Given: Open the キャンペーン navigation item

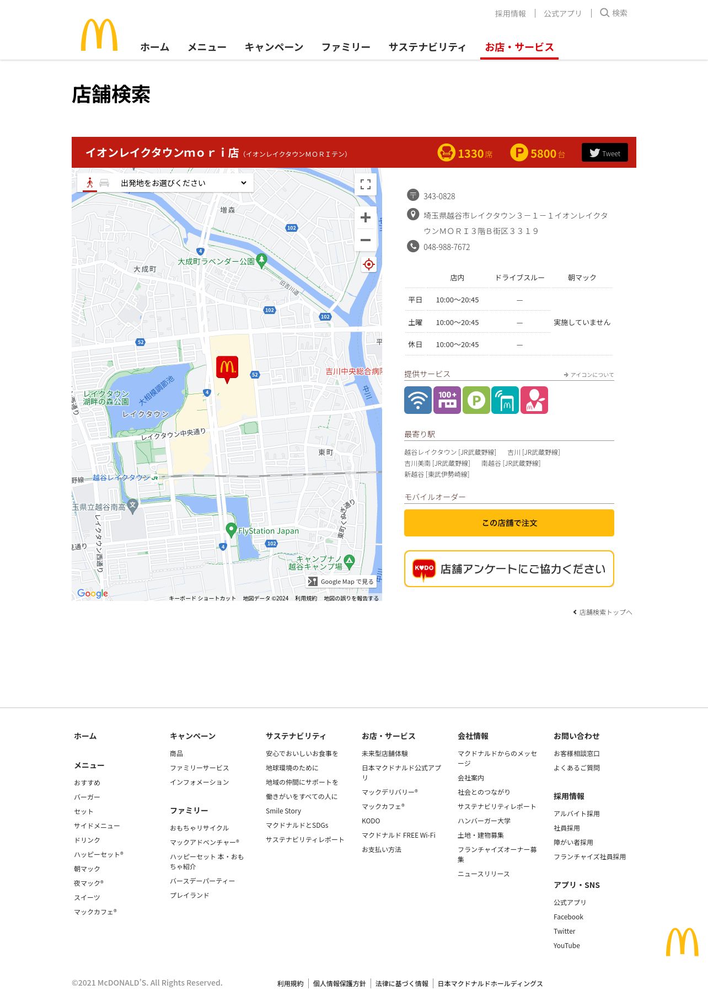Looking at the screenshot, I should point(274,47).
